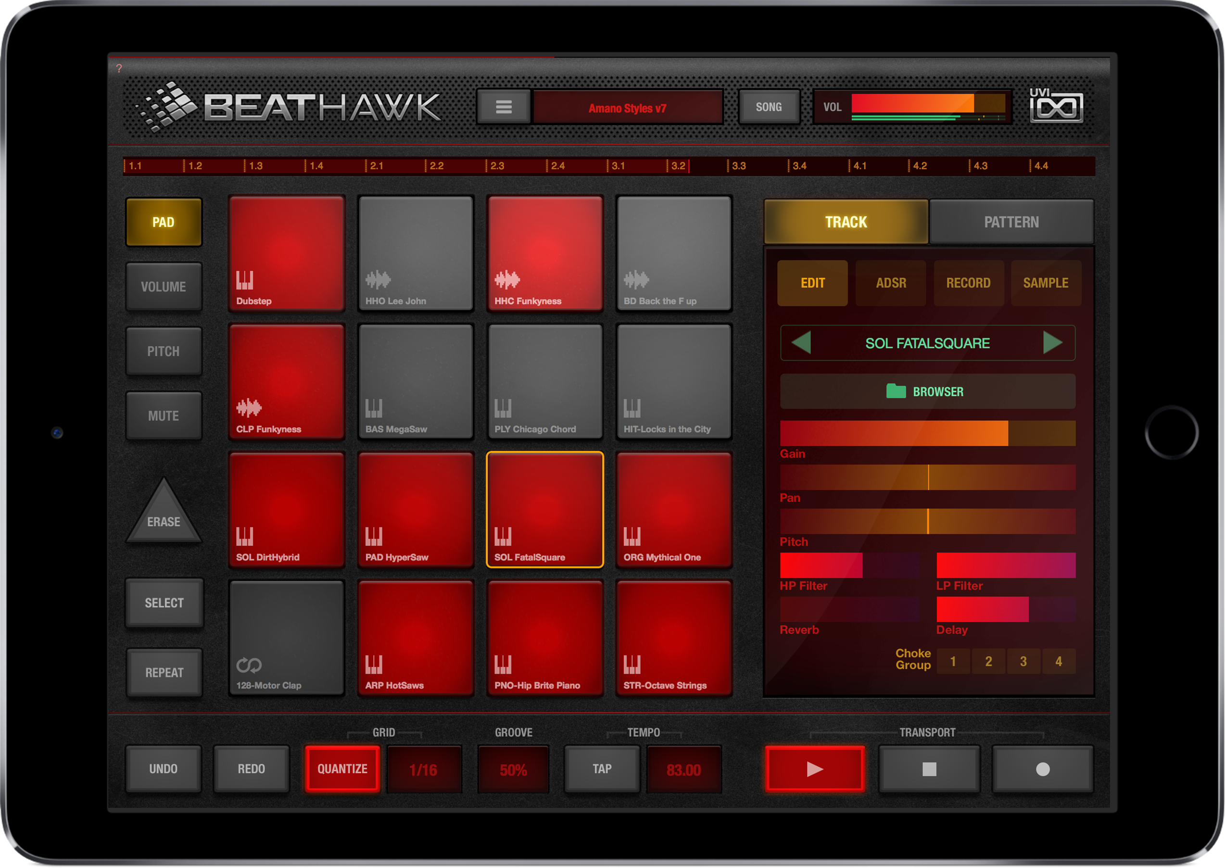Open the groove 50% value selector
Viewport: 1225px width, 868px height.
point(514,769)
